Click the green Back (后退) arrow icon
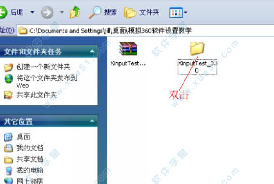274x184 pixels. click(x=3, y=12)
